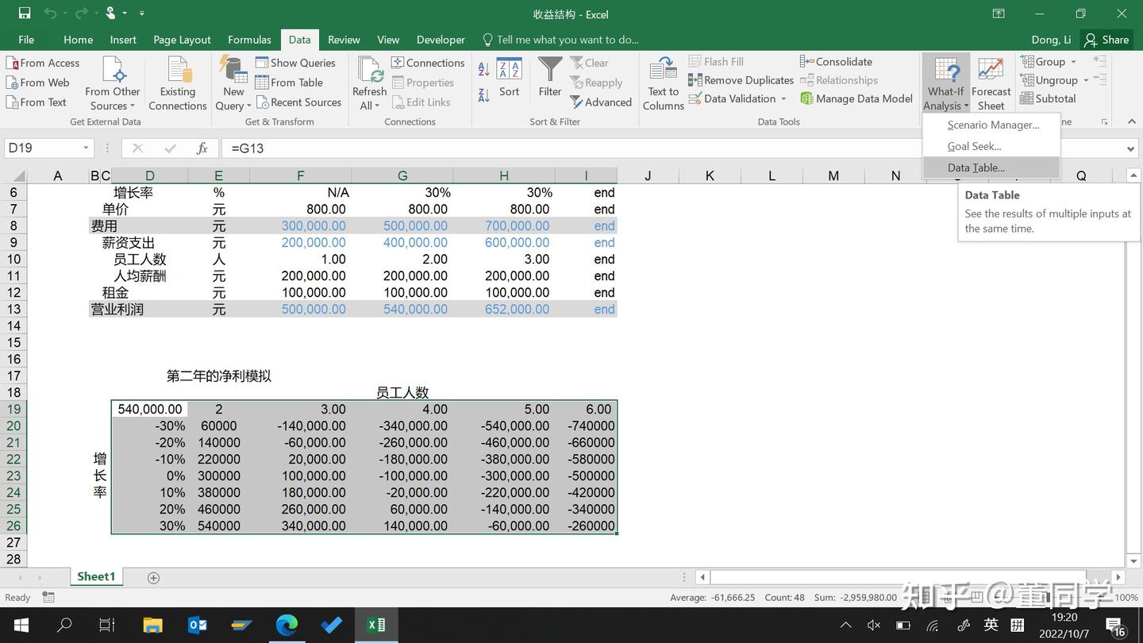The image size is (1143, 643).
Task: Toggle the touch/mouse mode button
Action: click(112, 13)
